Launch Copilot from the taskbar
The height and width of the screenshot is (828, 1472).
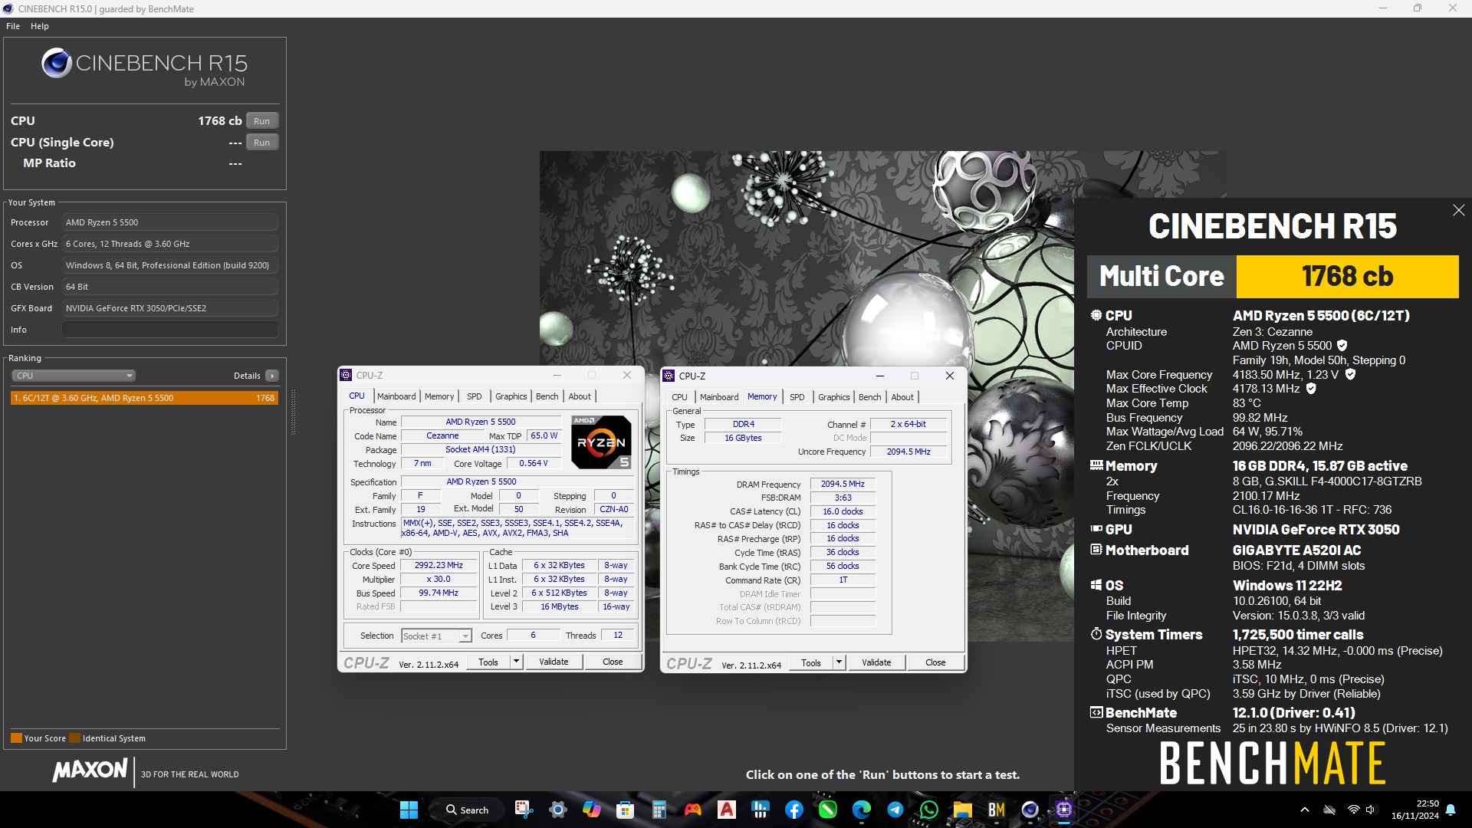pos(592,810)
